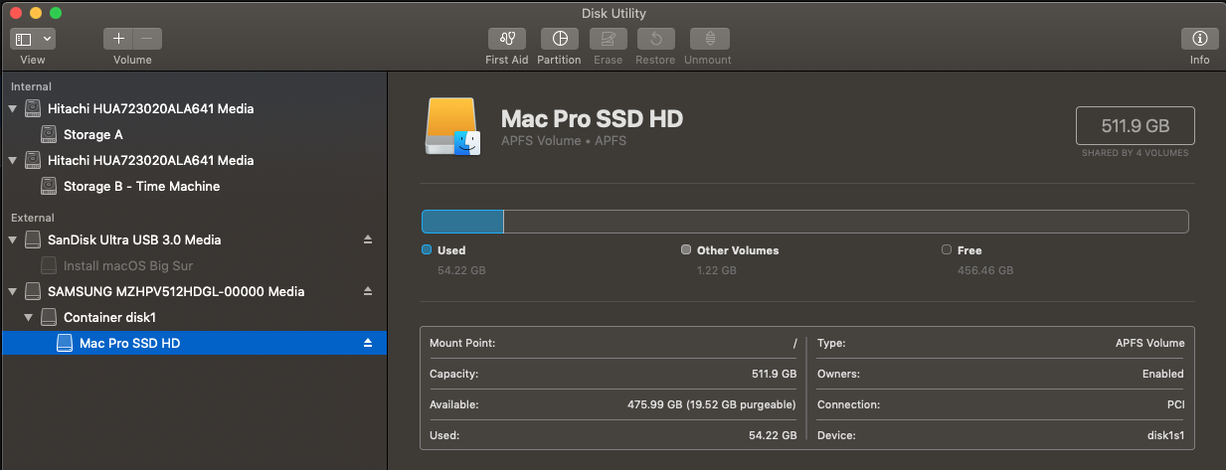Click the disk1s1 device value

1164,436
